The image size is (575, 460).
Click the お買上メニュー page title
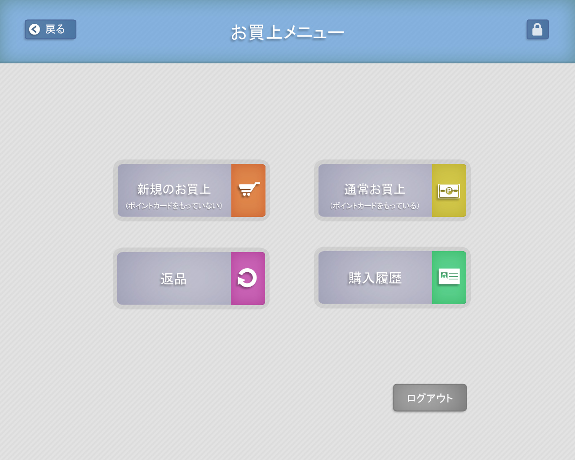click(x=287, y=32)
